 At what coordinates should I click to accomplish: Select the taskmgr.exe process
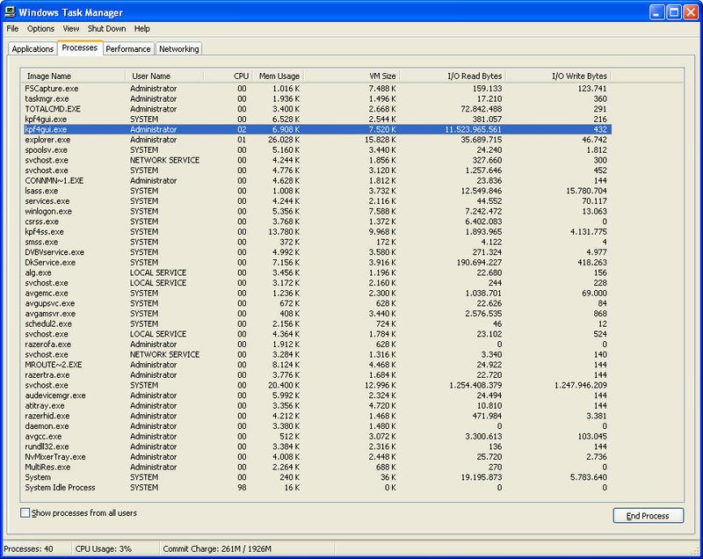click(x=317, y=99)
